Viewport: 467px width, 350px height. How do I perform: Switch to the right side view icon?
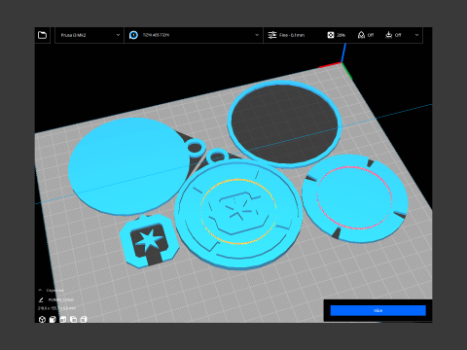pyautogui.click(x=84, y=320)
